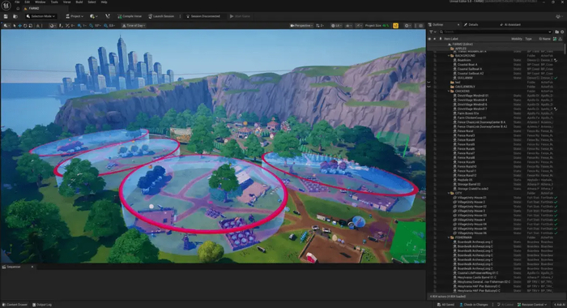Collapse the CHICKENS folder in Outliner
Viewport: 567px width, 308px height.
(449, 92)
